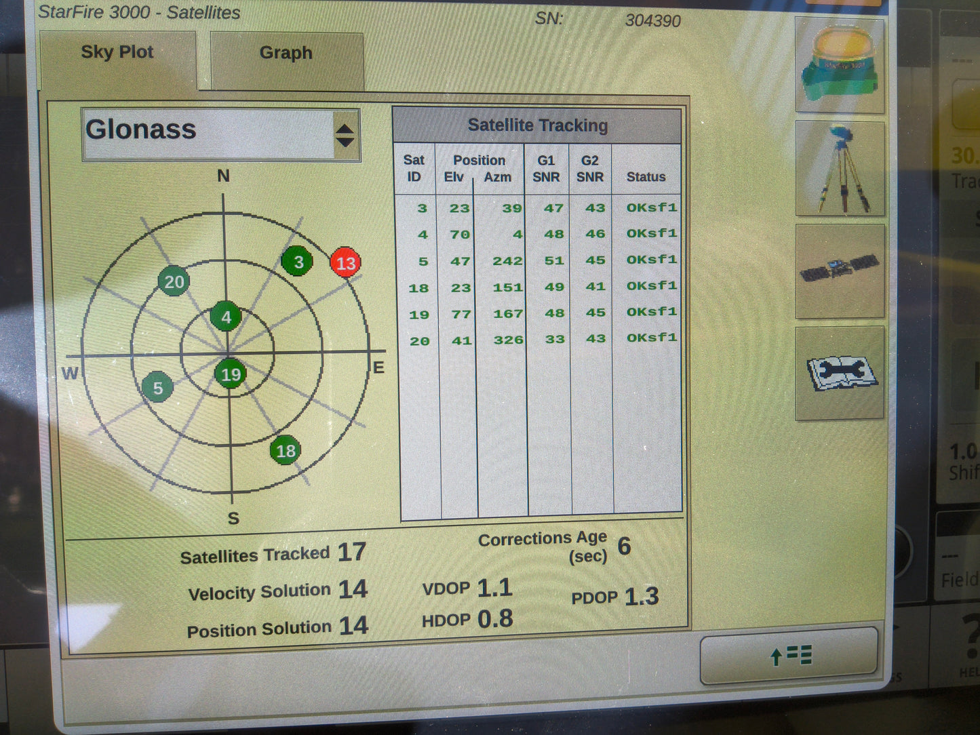Screen dimensions: 980x735
Task: Click the Sat ID 19 table row
Action: [x=539, y=313]
